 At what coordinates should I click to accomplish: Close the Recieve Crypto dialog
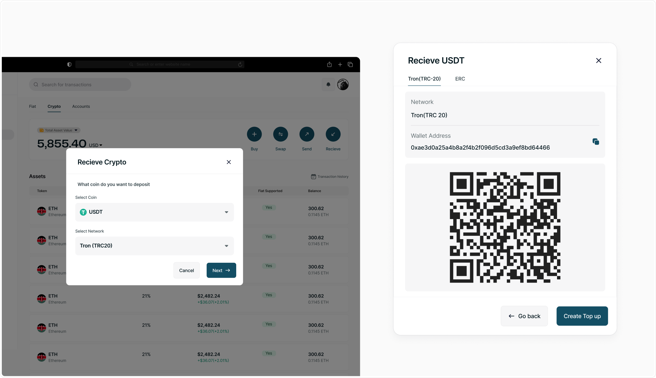tap(229, 162)
